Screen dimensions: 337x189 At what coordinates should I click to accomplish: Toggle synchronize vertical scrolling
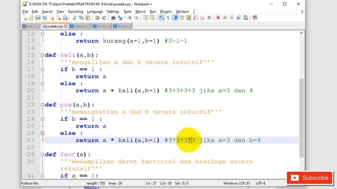click(x=145, y=18)
